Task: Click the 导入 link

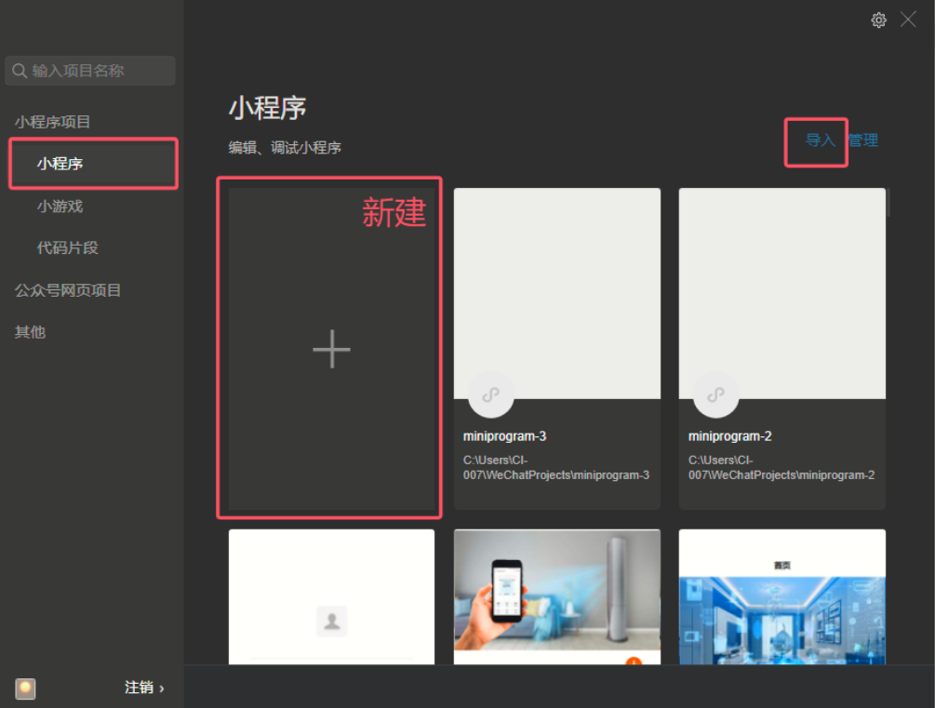Action: tap(820, 140)
